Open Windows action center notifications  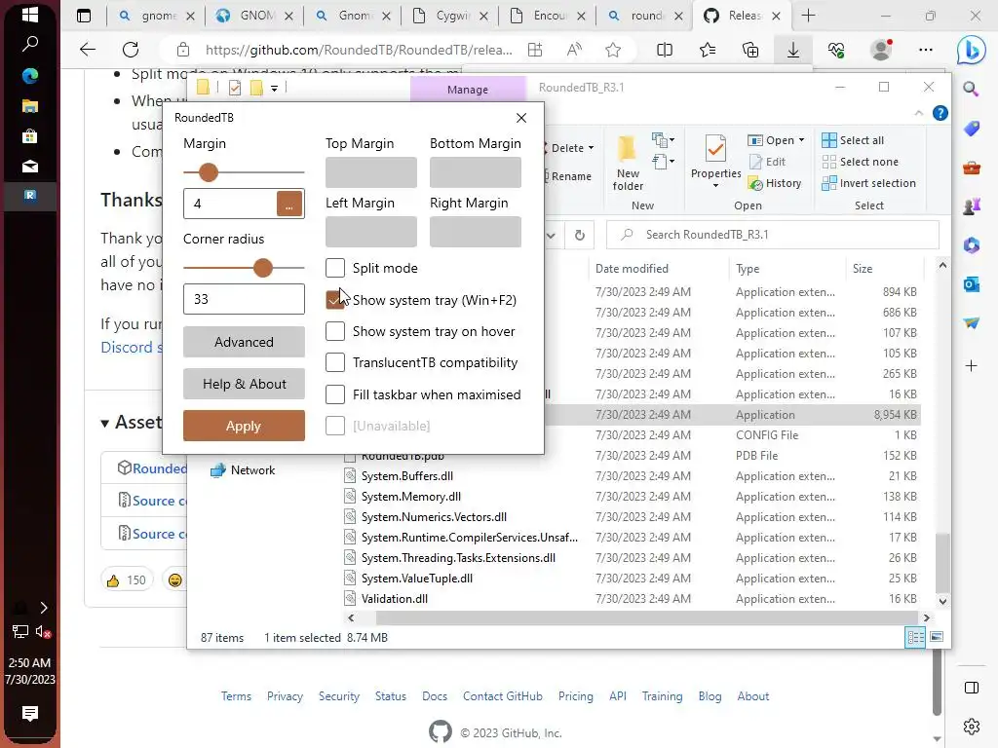point(30,713)
